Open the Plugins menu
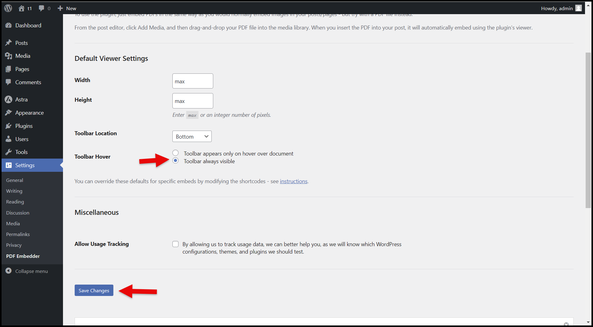This screenshot has width=593, height=327. (x=24, y=126)
